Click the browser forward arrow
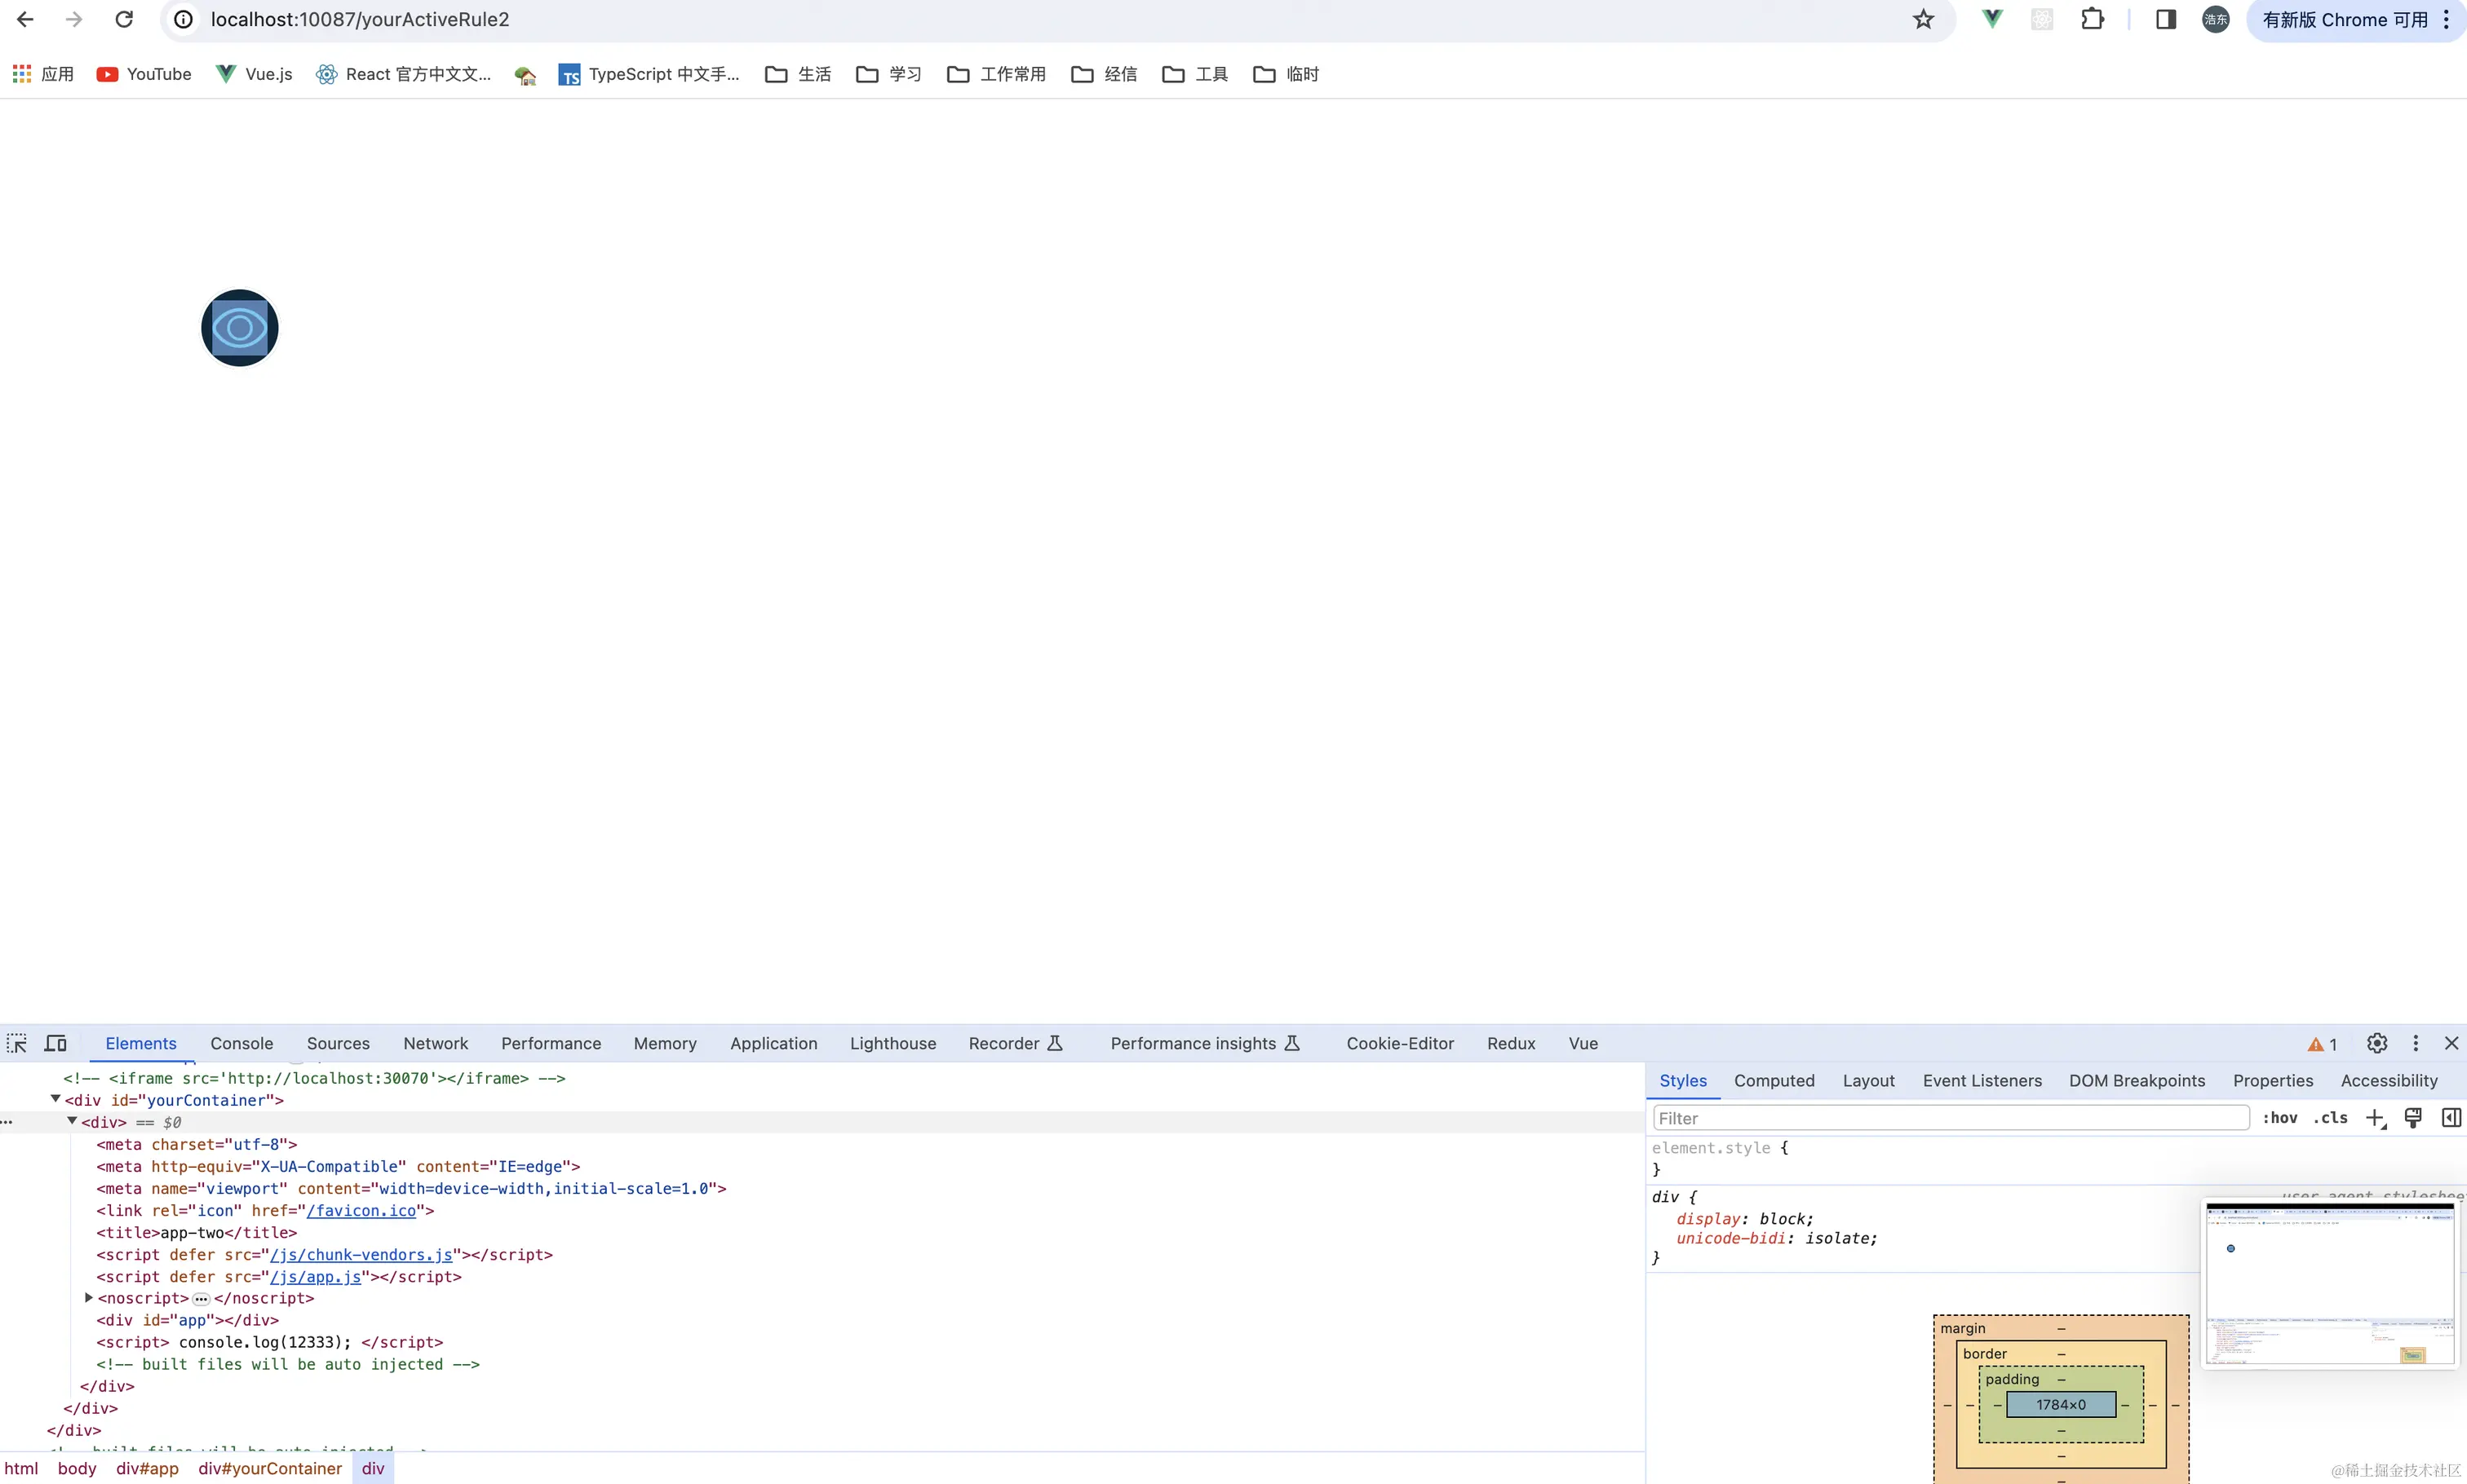Image resolution: width=2467 pixels, height=1484 pixels. point(74,19)
